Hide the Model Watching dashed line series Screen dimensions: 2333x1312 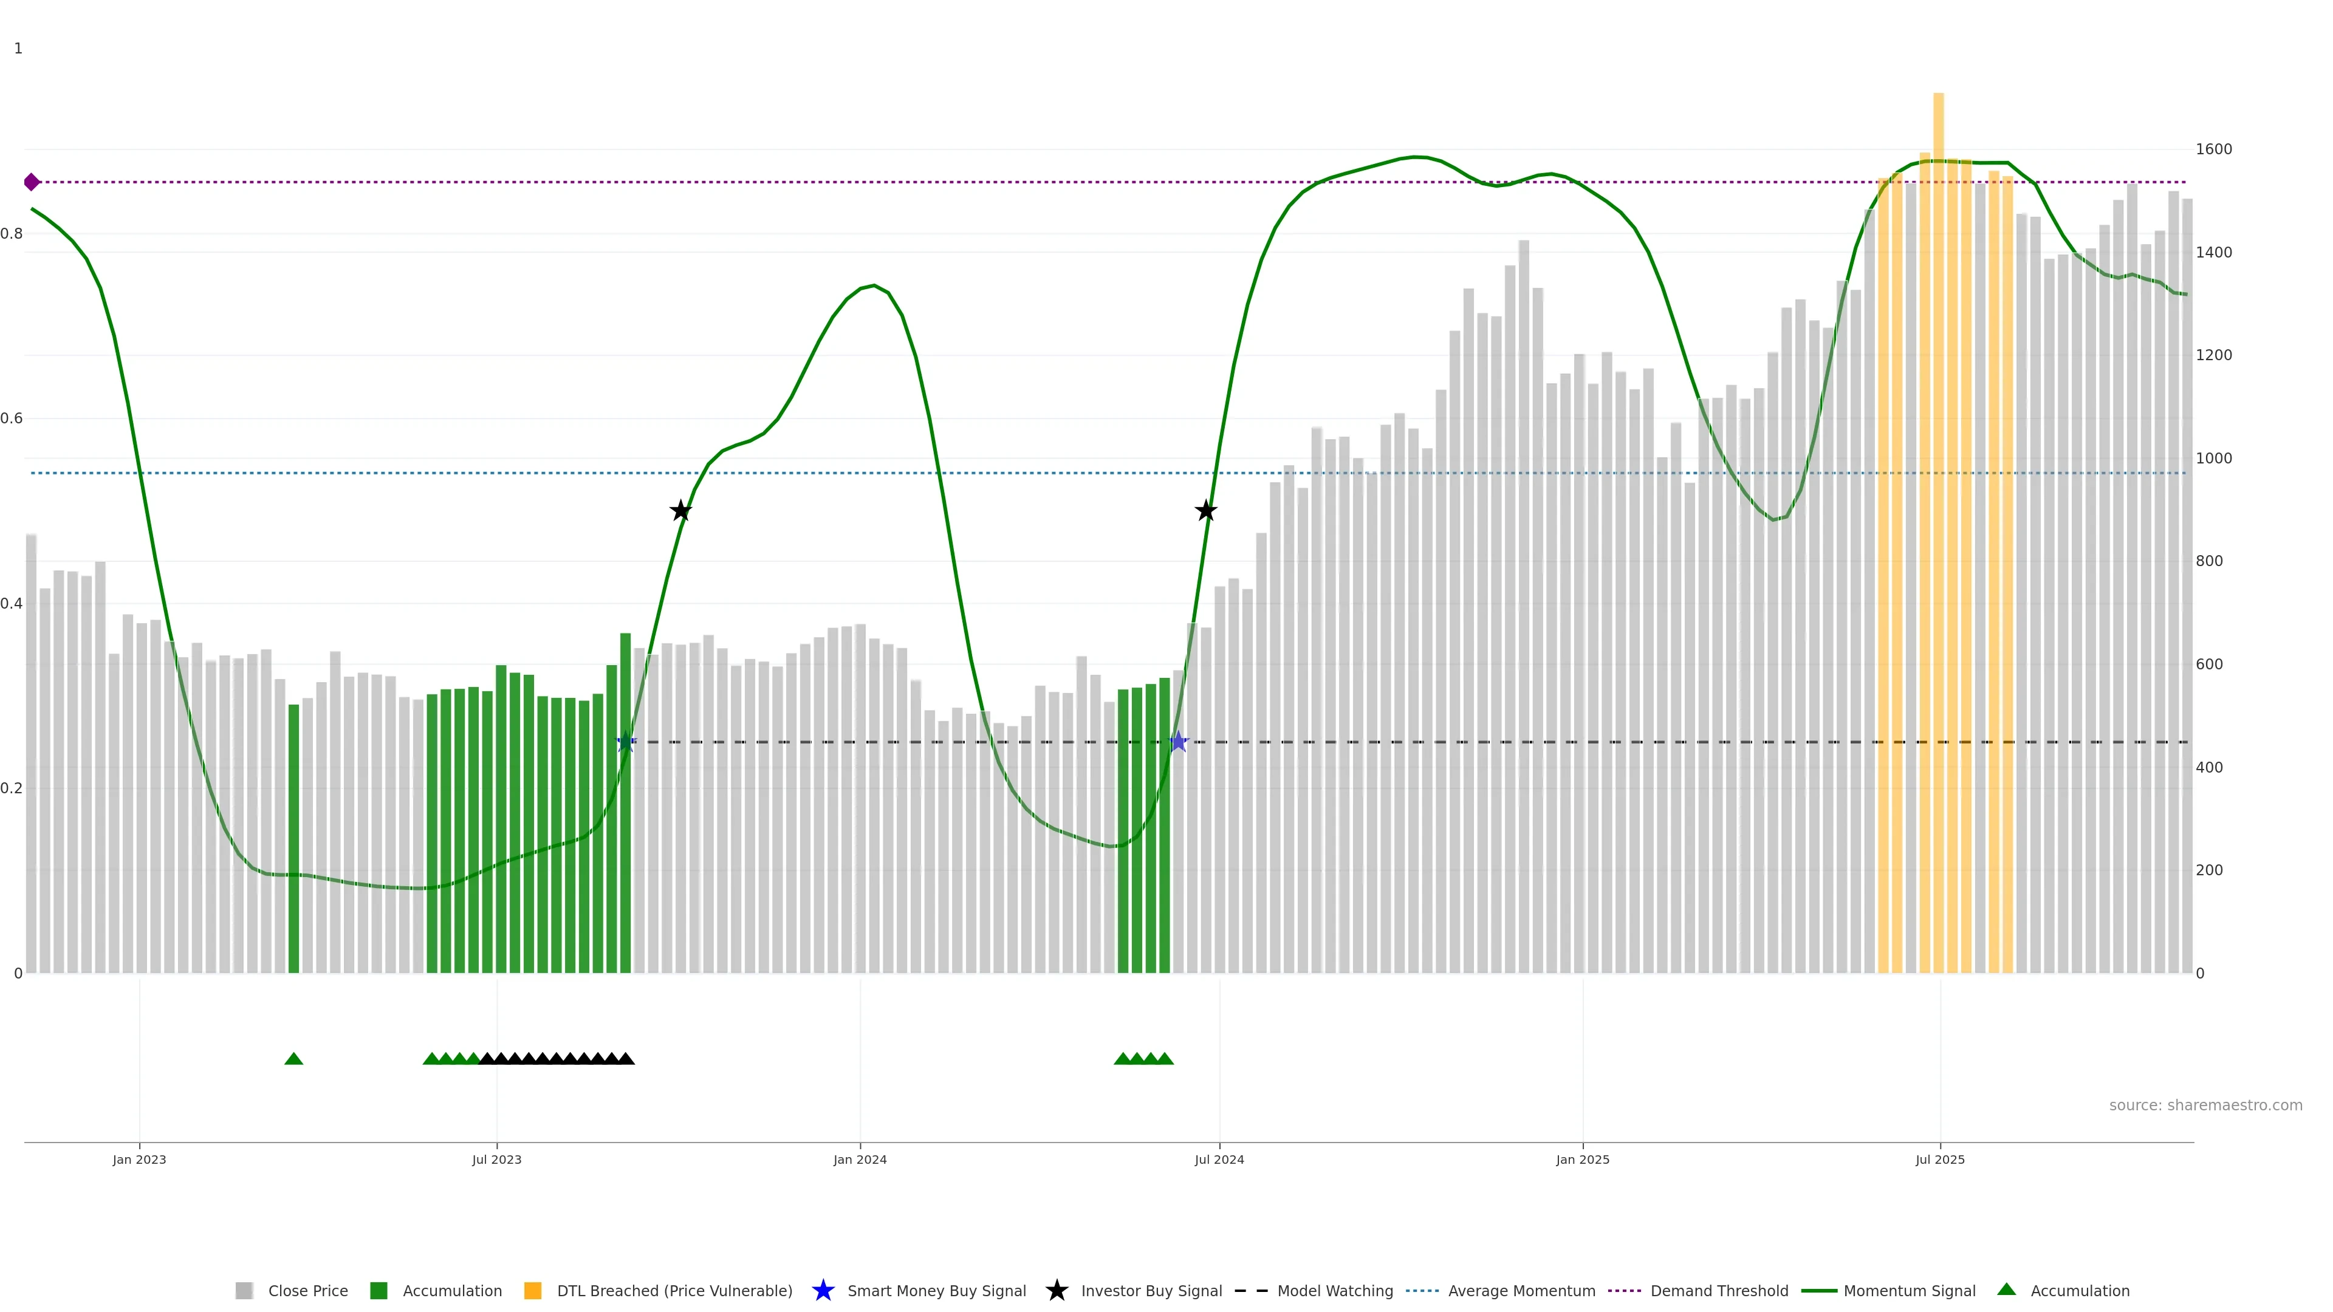point(1334,1290)
